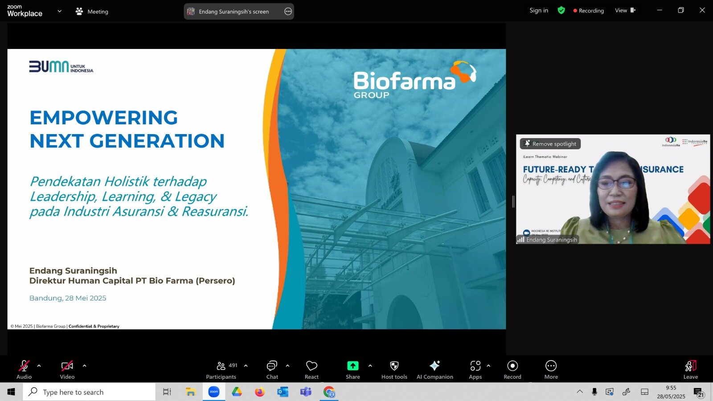The width and height of the screenshot is (713, 401).
Task: Click Remove spotlight on the video
Action: pyautogui.click(x=550, y=144)
